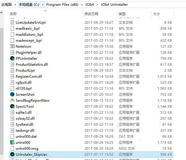Click the madexcept_.bpl file icon
This screenshot has height=160, width=186.
pyautogui.click(x=12, y=40)
